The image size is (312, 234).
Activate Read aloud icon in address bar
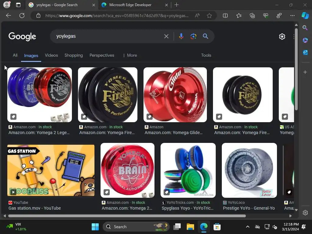pyautogui.click(x=197, y=16)
